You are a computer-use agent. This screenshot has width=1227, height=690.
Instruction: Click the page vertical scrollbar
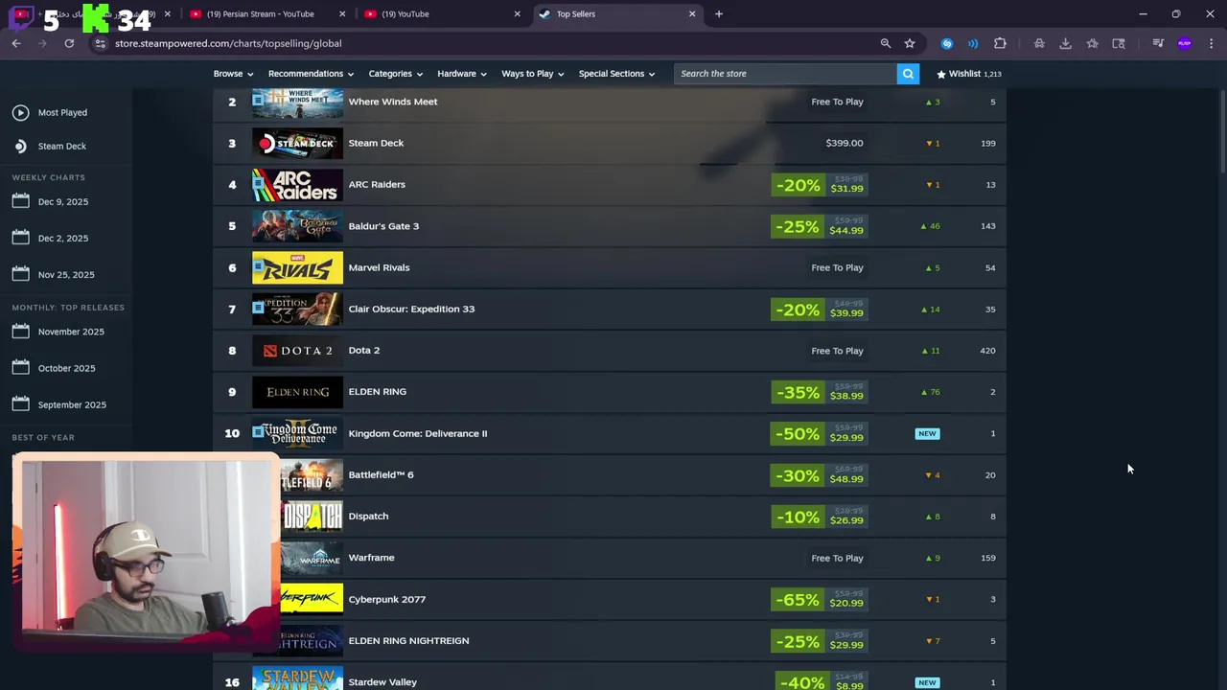click(1221, 132)
